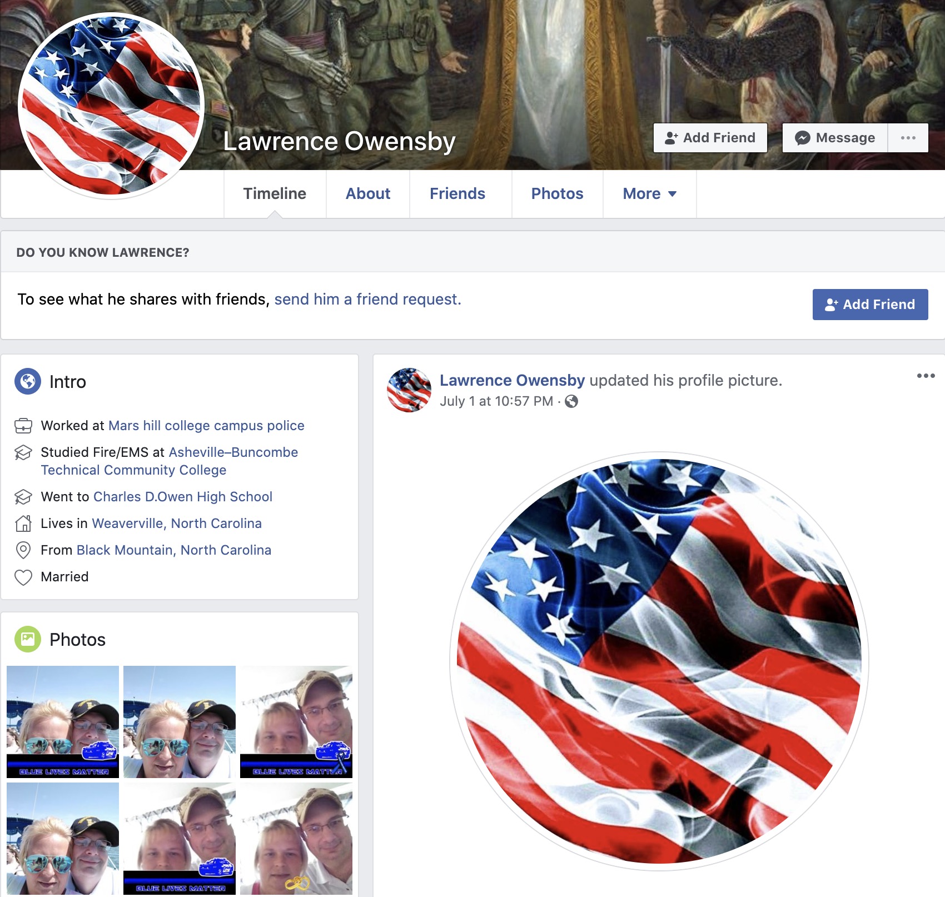
Task: Open the first photo thumbnail in Photos
Action: [x=63, y=721]
